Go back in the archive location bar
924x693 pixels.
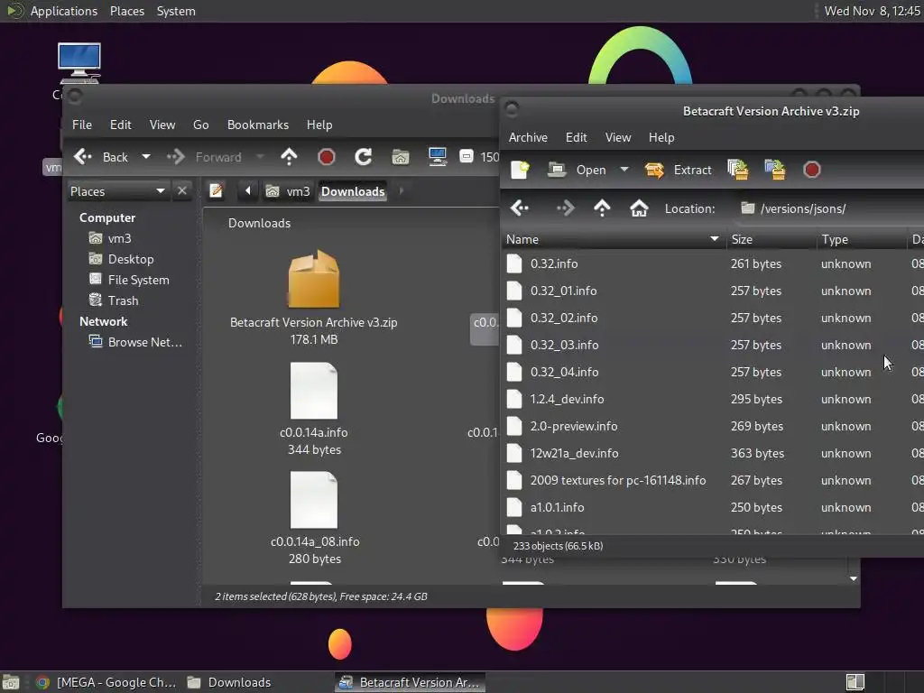pos(520,208)
